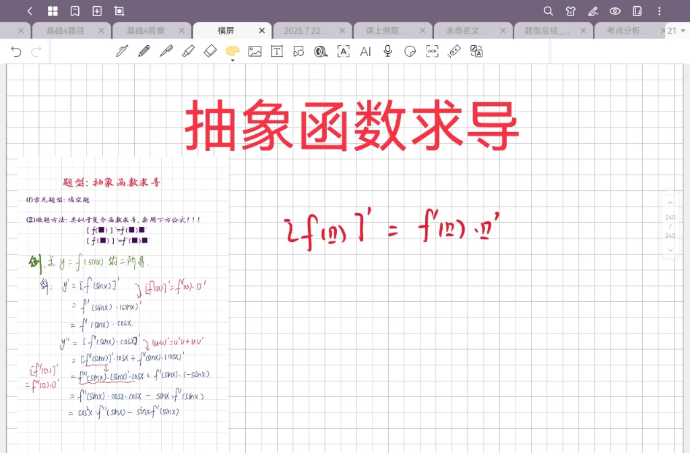Select the text recognition frame tool

coord(343,51)
